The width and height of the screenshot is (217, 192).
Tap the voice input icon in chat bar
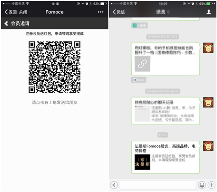click(x=114, y=185)
